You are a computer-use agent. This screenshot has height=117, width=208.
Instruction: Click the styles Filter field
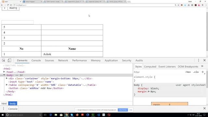click(x=158, y=72)
